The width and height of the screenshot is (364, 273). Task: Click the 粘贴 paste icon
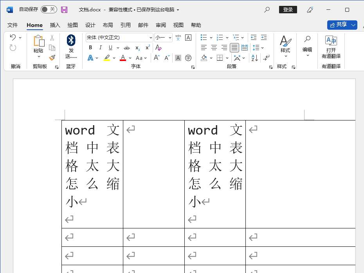point(39,41)
